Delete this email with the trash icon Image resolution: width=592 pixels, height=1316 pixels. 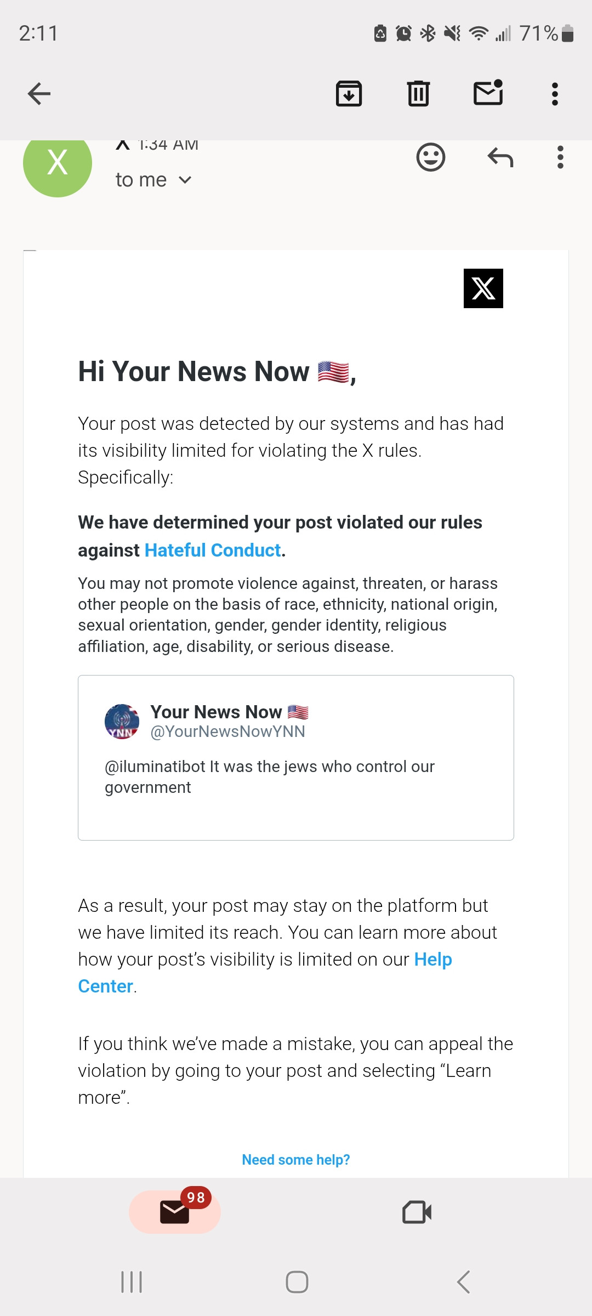coord(418,93)
